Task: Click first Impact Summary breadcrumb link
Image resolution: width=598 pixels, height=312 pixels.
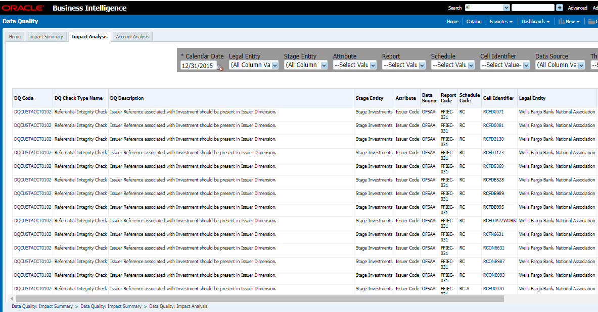Action: click(42, 306)
